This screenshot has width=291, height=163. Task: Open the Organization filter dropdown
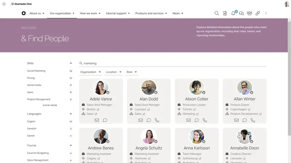(90, 72)
